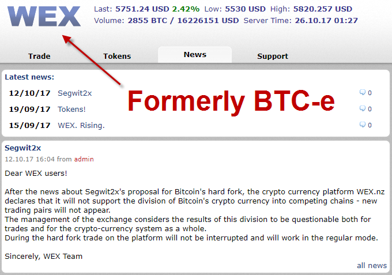The image size is (392, 275).
Task: Open the Tokens tab
Action: tap(117, 56)
